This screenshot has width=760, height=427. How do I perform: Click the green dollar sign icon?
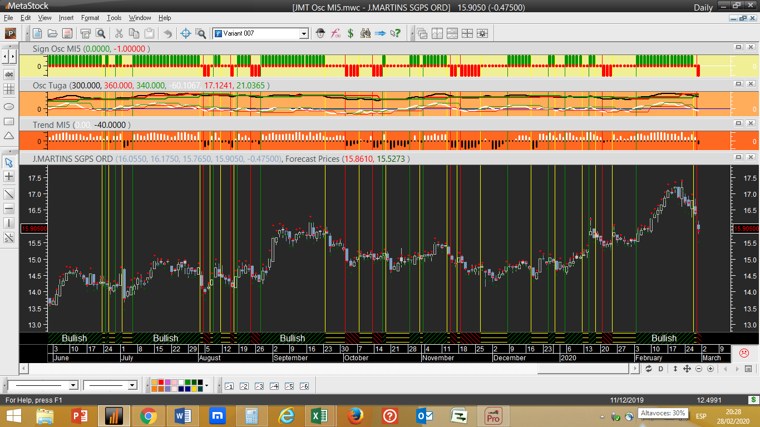[351, 33]
